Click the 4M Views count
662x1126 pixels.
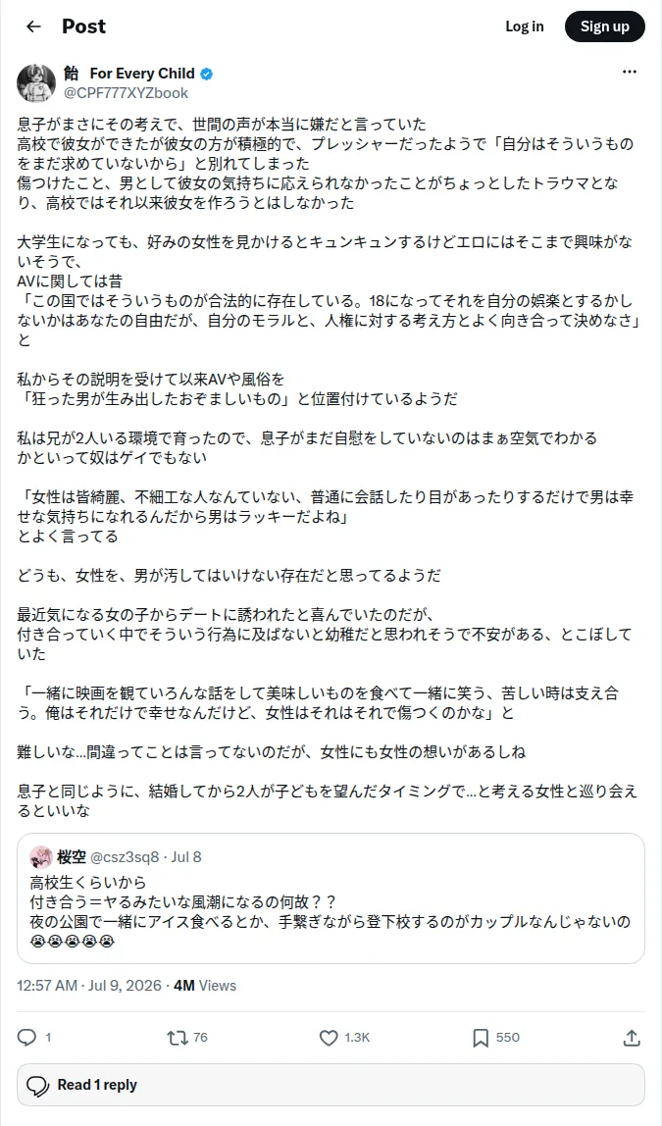(205, 985)
